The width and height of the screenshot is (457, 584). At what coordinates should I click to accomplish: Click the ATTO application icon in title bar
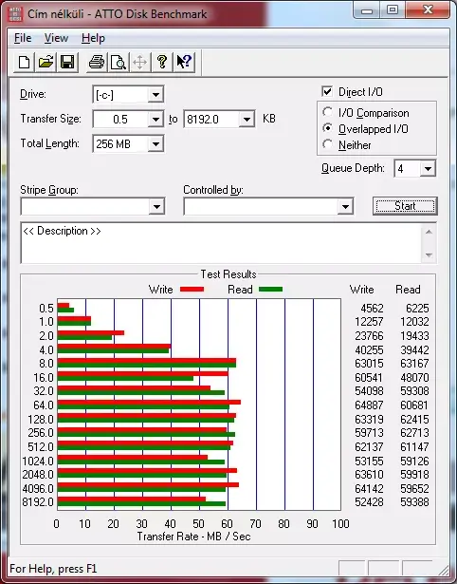[15, 14]
